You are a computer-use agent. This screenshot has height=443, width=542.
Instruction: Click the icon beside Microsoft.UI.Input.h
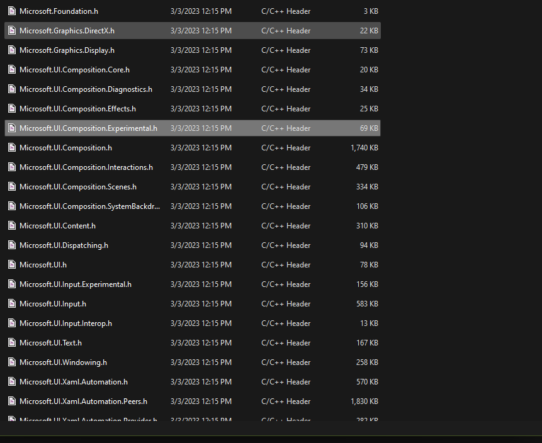point(12,304)
